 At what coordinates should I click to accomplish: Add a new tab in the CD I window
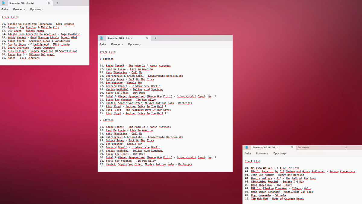coord(57,3)
